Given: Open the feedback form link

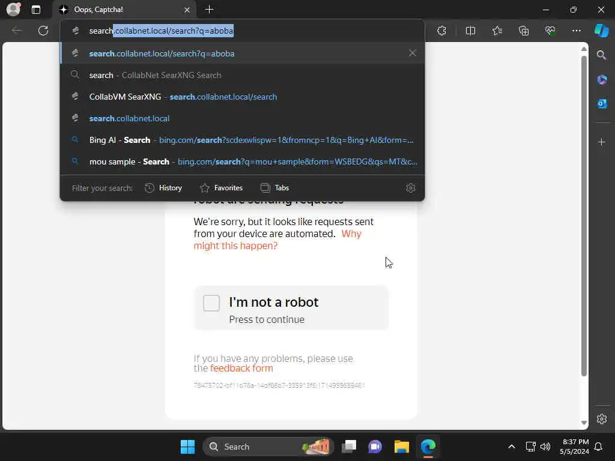Looking at the screenshot, I should tap(241, 369).
